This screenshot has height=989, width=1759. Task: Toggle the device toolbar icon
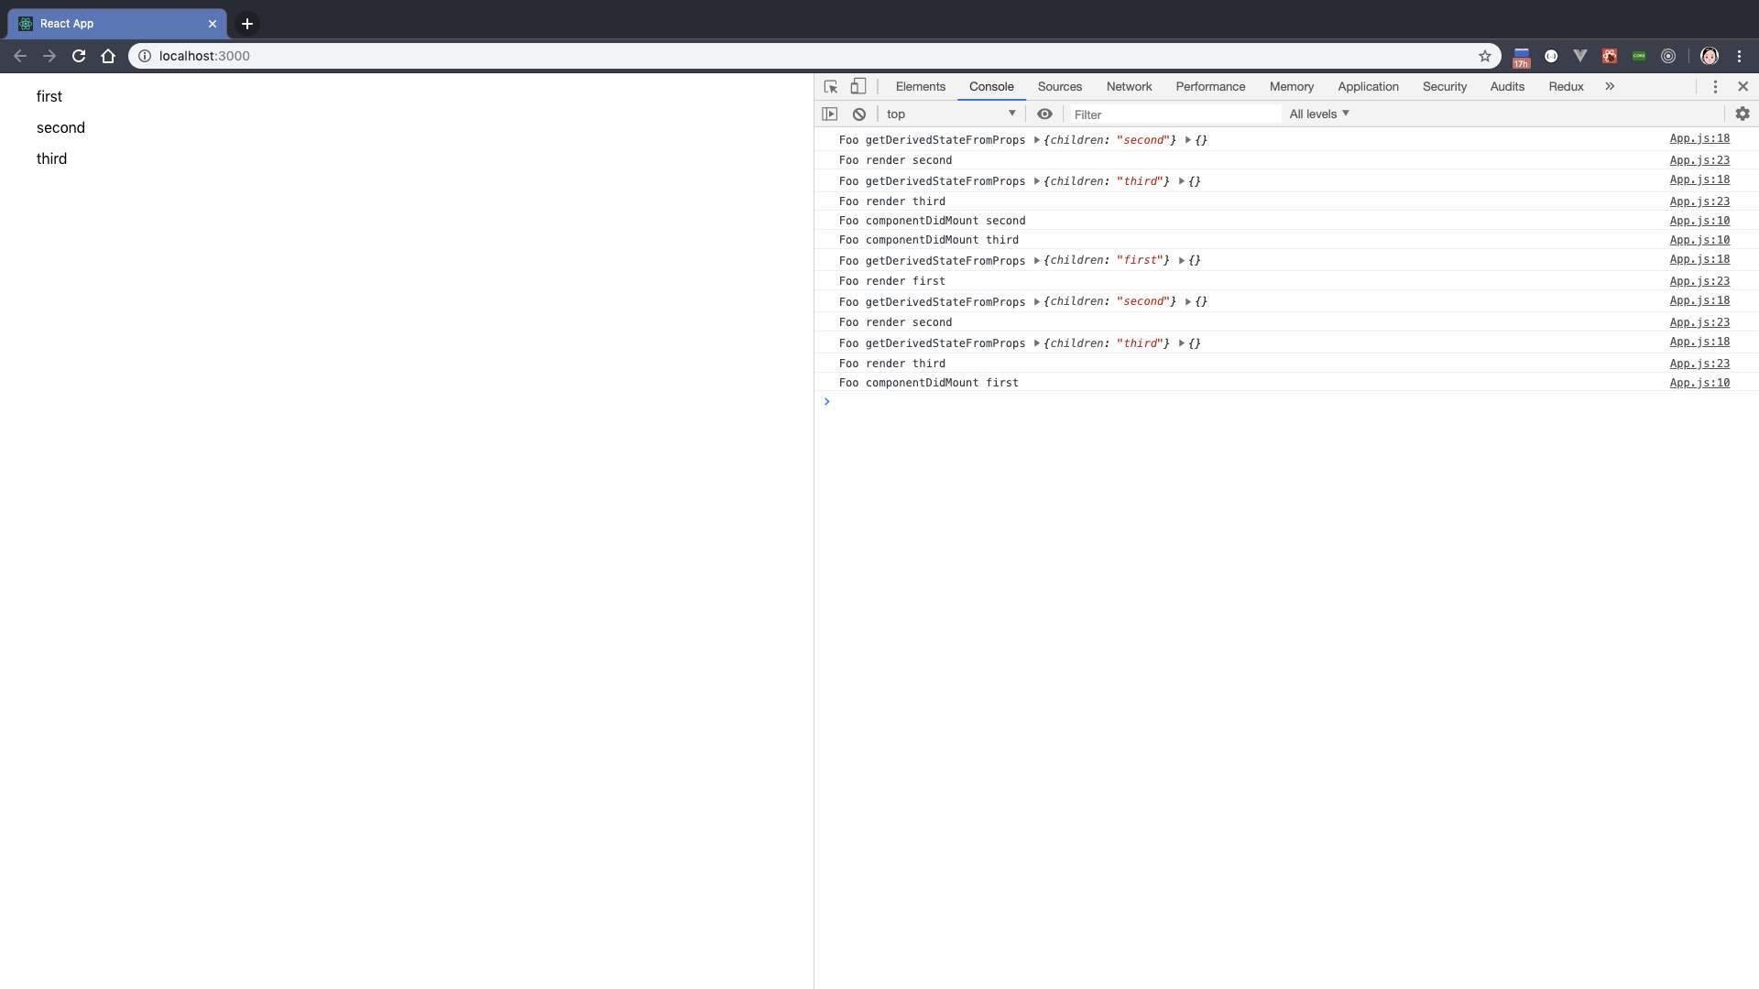pyautogui.click(x=858, y=86)
